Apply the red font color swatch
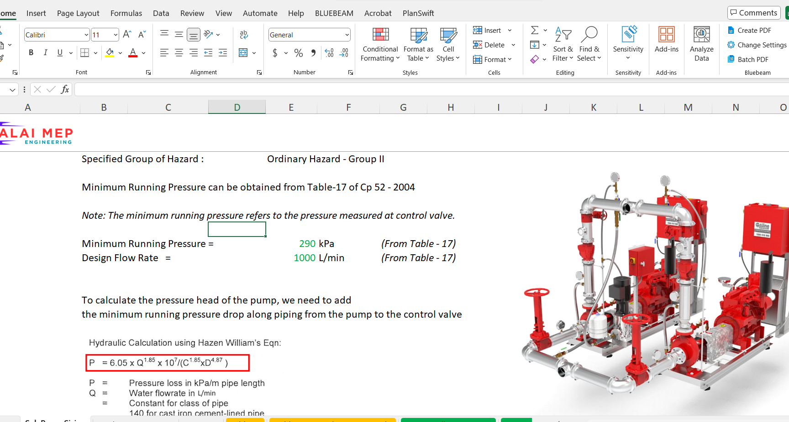The image size is (789, 422). [133, 53]
